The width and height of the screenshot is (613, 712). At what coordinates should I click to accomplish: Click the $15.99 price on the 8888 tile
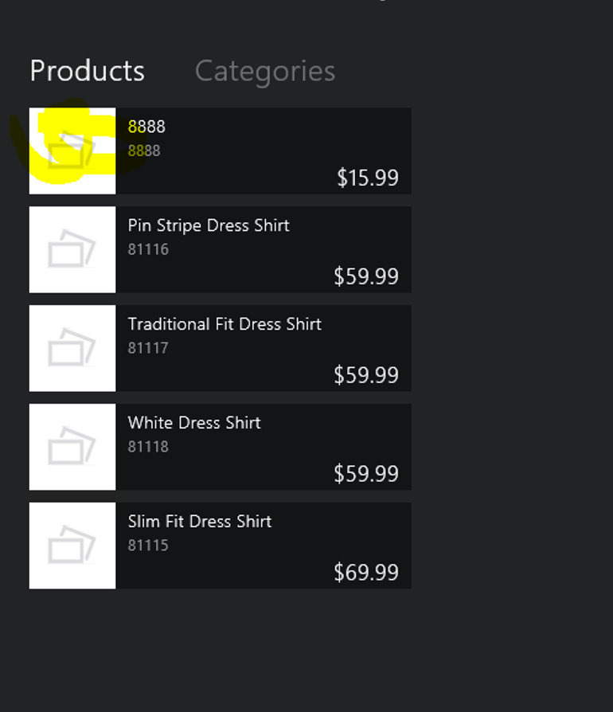(367, 178)
